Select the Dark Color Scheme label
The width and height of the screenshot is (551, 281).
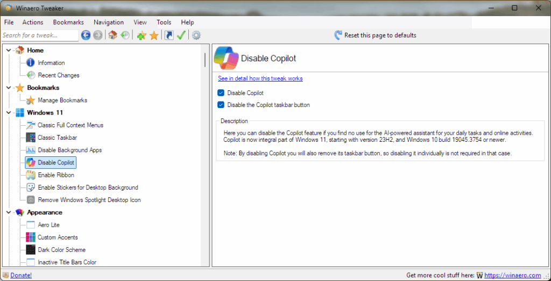(x=62, y=250)
